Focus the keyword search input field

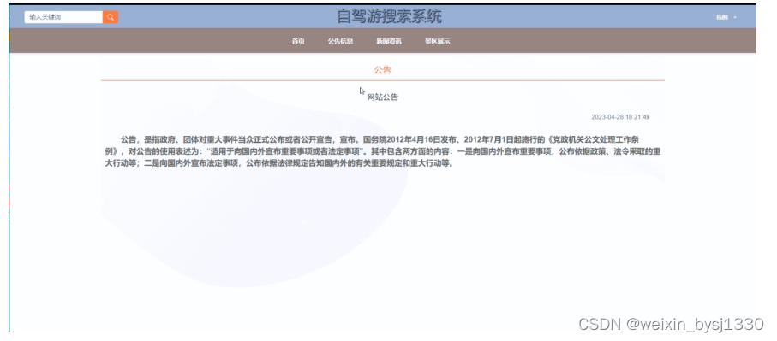63,17
